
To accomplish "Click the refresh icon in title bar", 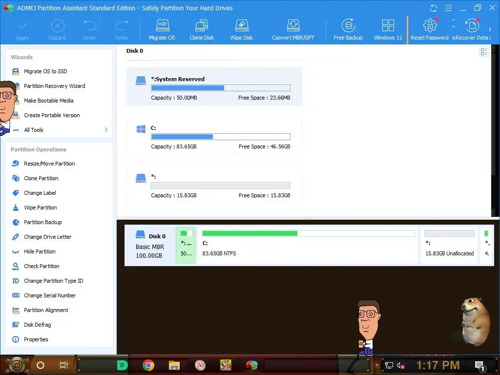I will click(434, 8).
